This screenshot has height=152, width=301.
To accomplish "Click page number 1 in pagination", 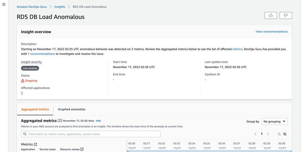I will point(262,134).
